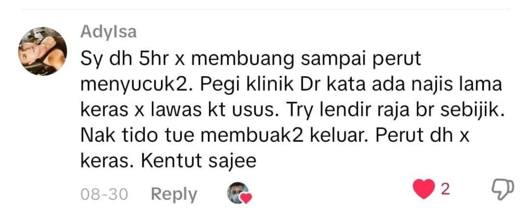The image size is (532, 217).
Task: Tap the 08-30 comment date
Action: (x=104, y=195)
